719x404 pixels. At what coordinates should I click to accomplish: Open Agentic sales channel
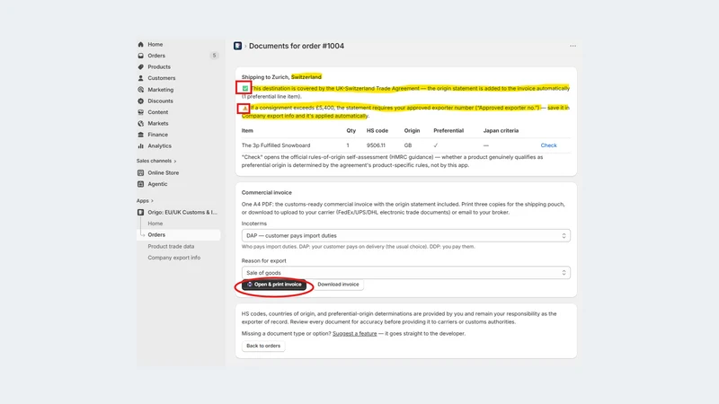(x=157, y=184)
